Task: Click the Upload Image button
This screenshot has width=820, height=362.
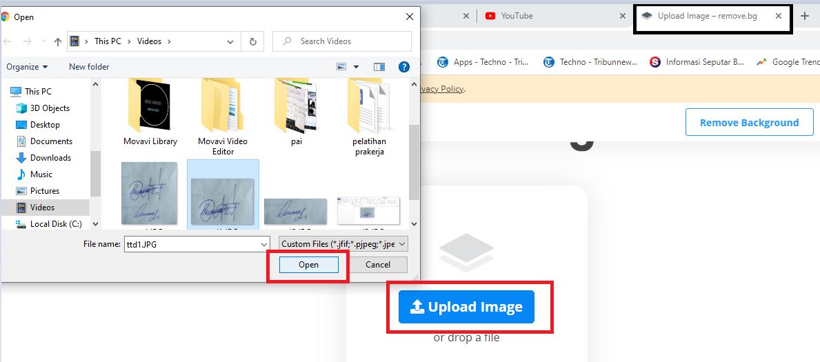Action: [x=466, y=307]
